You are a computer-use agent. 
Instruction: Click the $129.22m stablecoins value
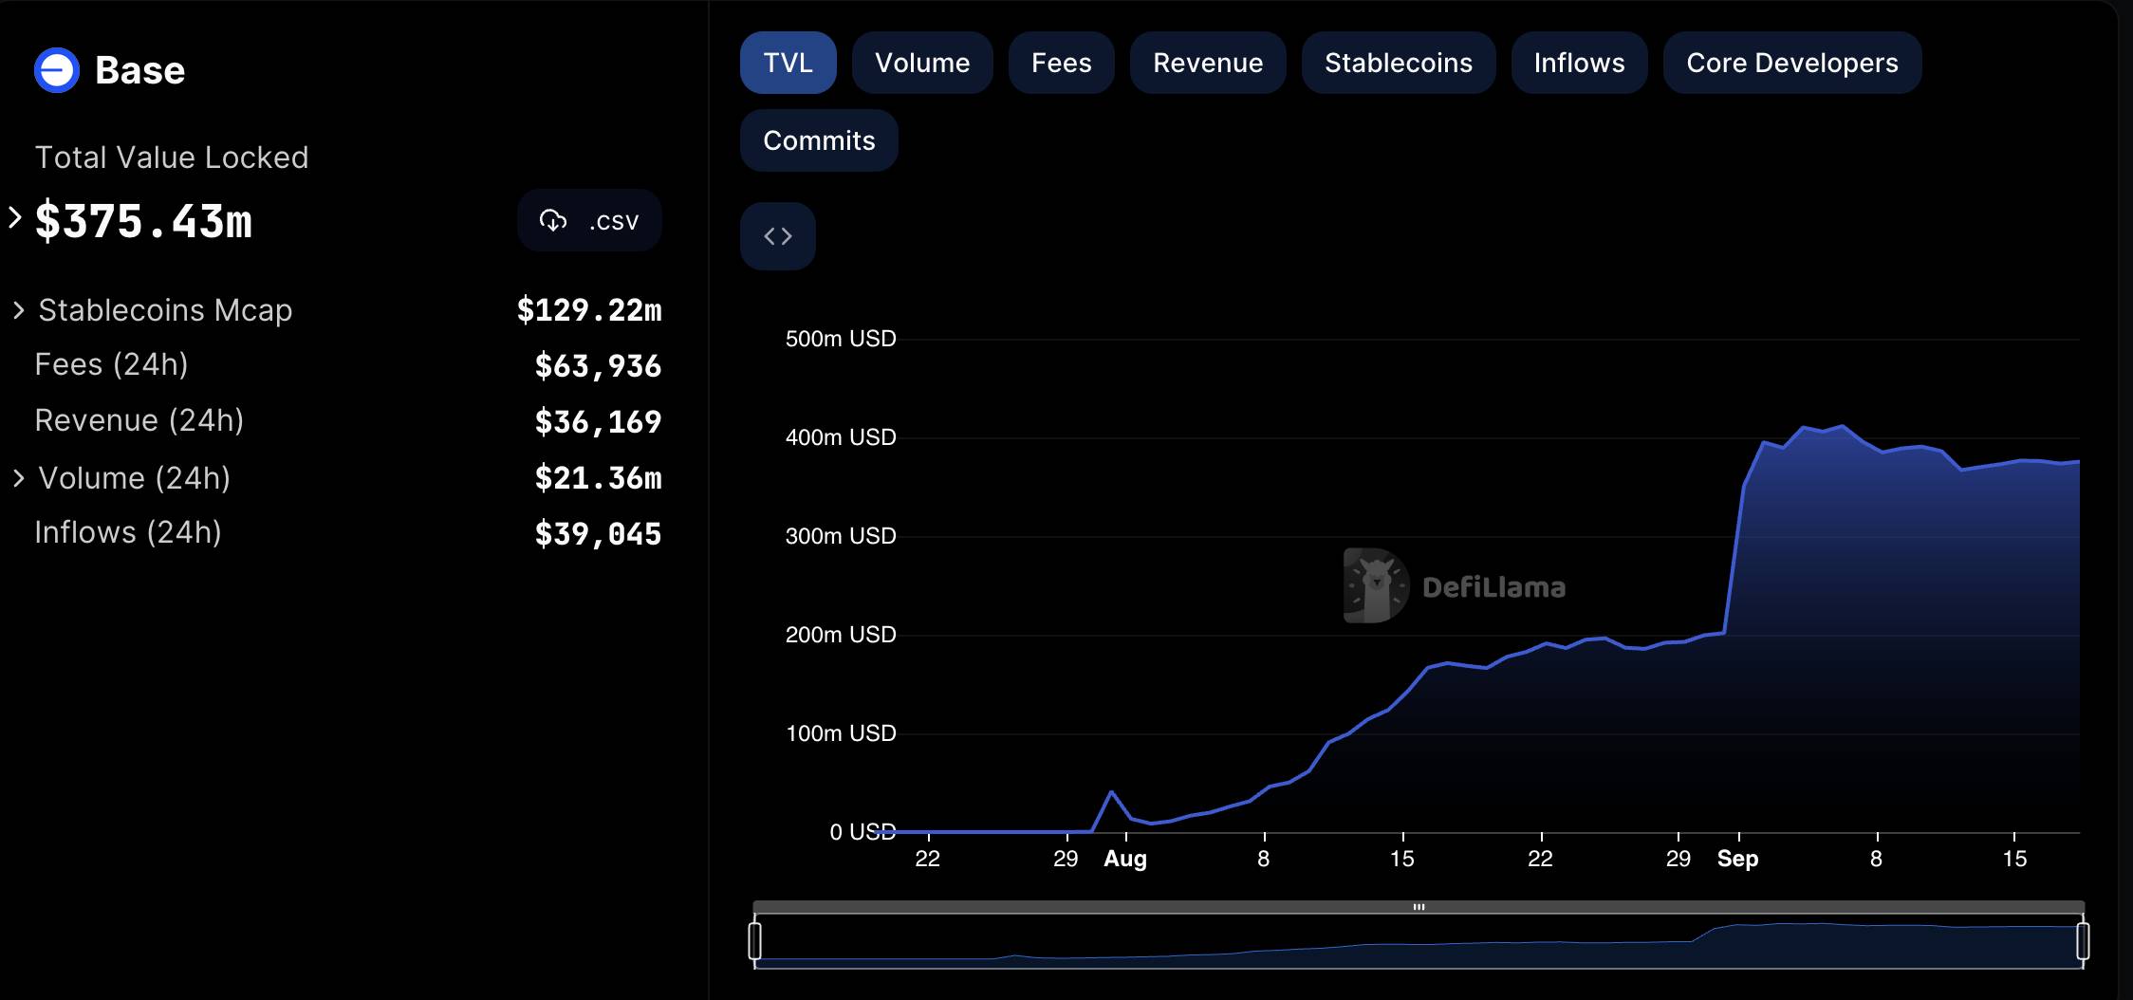tap(589, 310)
